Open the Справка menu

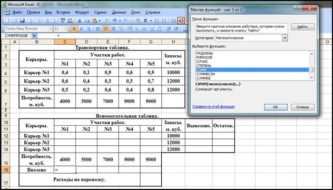pos(153,12)
